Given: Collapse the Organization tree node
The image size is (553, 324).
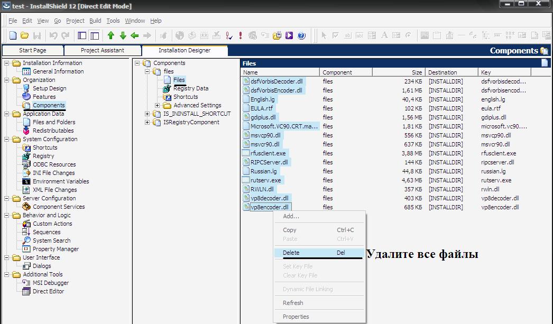Looking at the screenshot, I should tap(7, 80).
